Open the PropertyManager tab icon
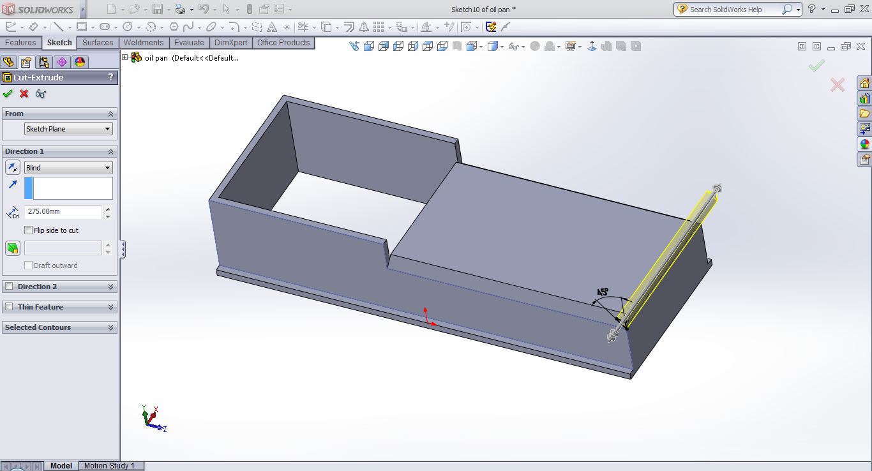 pyautogui.click(x=26, y=62)
